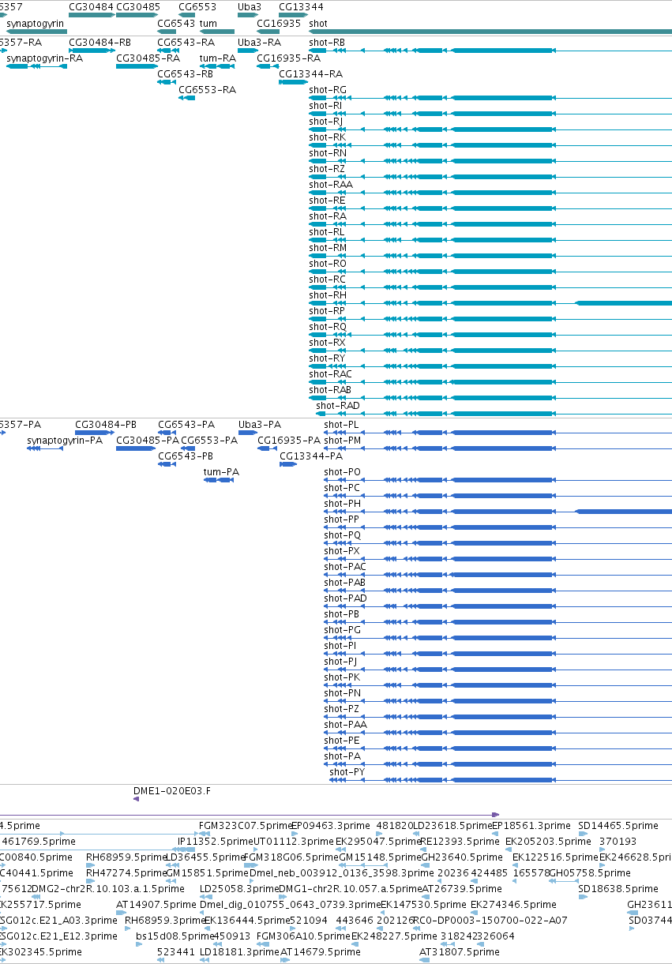
Task: Click the CG6543-RB transcript label
Action: 186,74
